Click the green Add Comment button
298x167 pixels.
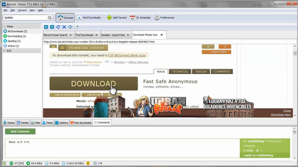tap(20, 131)
